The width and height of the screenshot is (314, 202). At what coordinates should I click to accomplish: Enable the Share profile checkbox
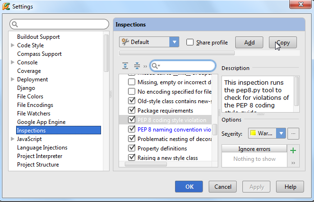pos(190,42)
